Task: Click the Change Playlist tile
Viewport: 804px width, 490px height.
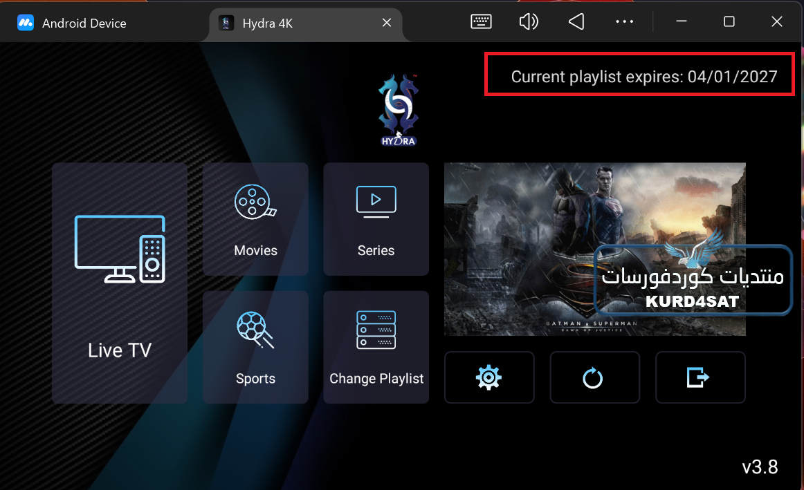Action: click(376, 347)
